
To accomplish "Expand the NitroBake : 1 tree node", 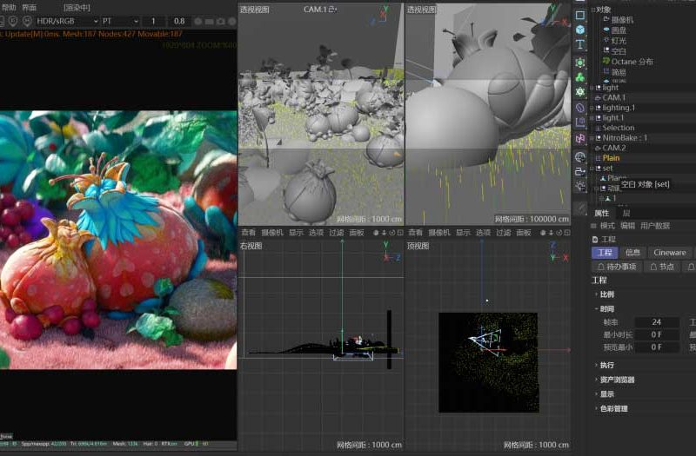I will point(592,138).
